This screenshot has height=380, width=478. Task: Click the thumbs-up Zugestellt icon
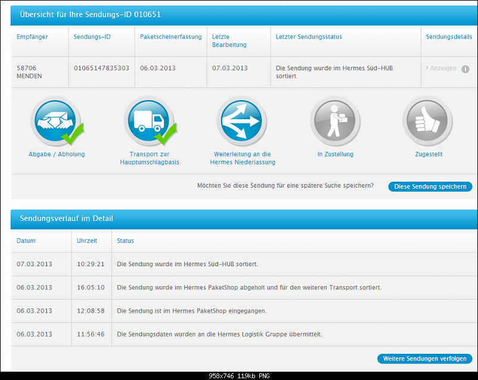click(427, 121)
